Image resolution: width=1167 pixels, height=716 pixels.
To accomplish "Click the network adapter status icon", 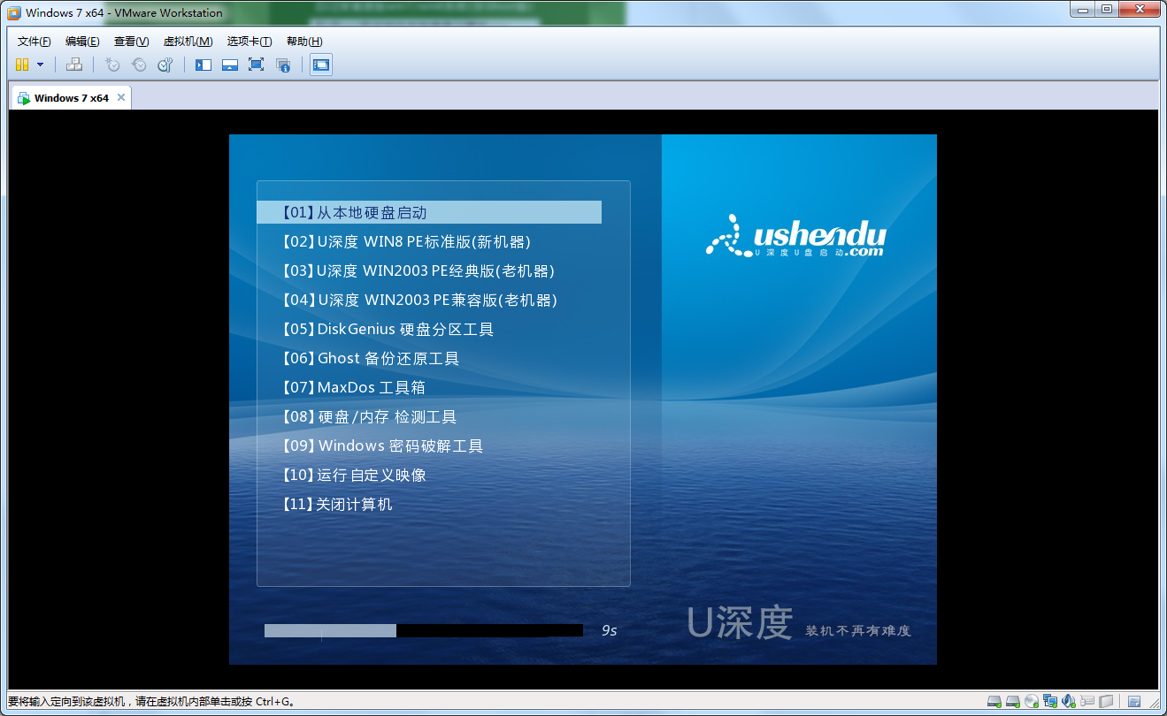I will (x=1050, y=702).
